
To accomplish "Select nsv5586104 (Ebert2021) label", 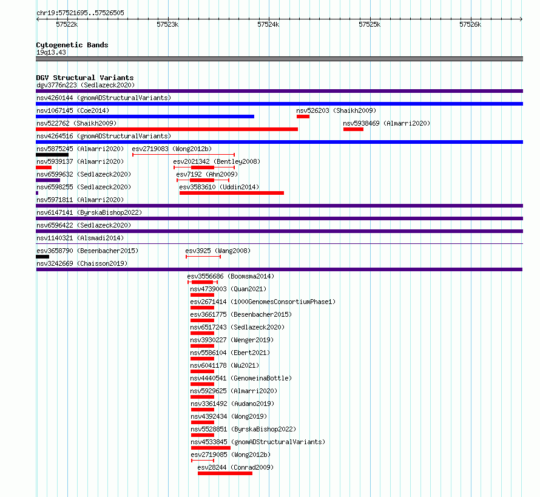I will [230, 353].
